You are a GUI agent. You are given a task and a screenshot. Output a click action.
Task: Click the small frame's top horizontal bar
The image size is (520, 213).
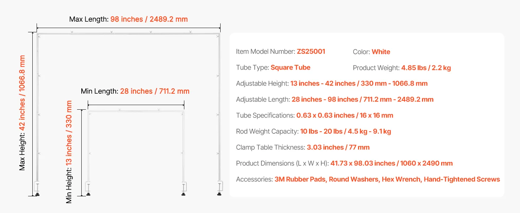(136, 112)
